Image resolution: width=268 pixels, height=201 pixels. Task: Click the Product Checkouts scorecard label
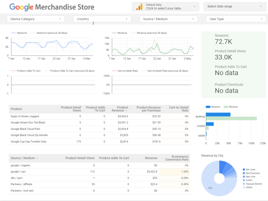[x=229, y=85]
